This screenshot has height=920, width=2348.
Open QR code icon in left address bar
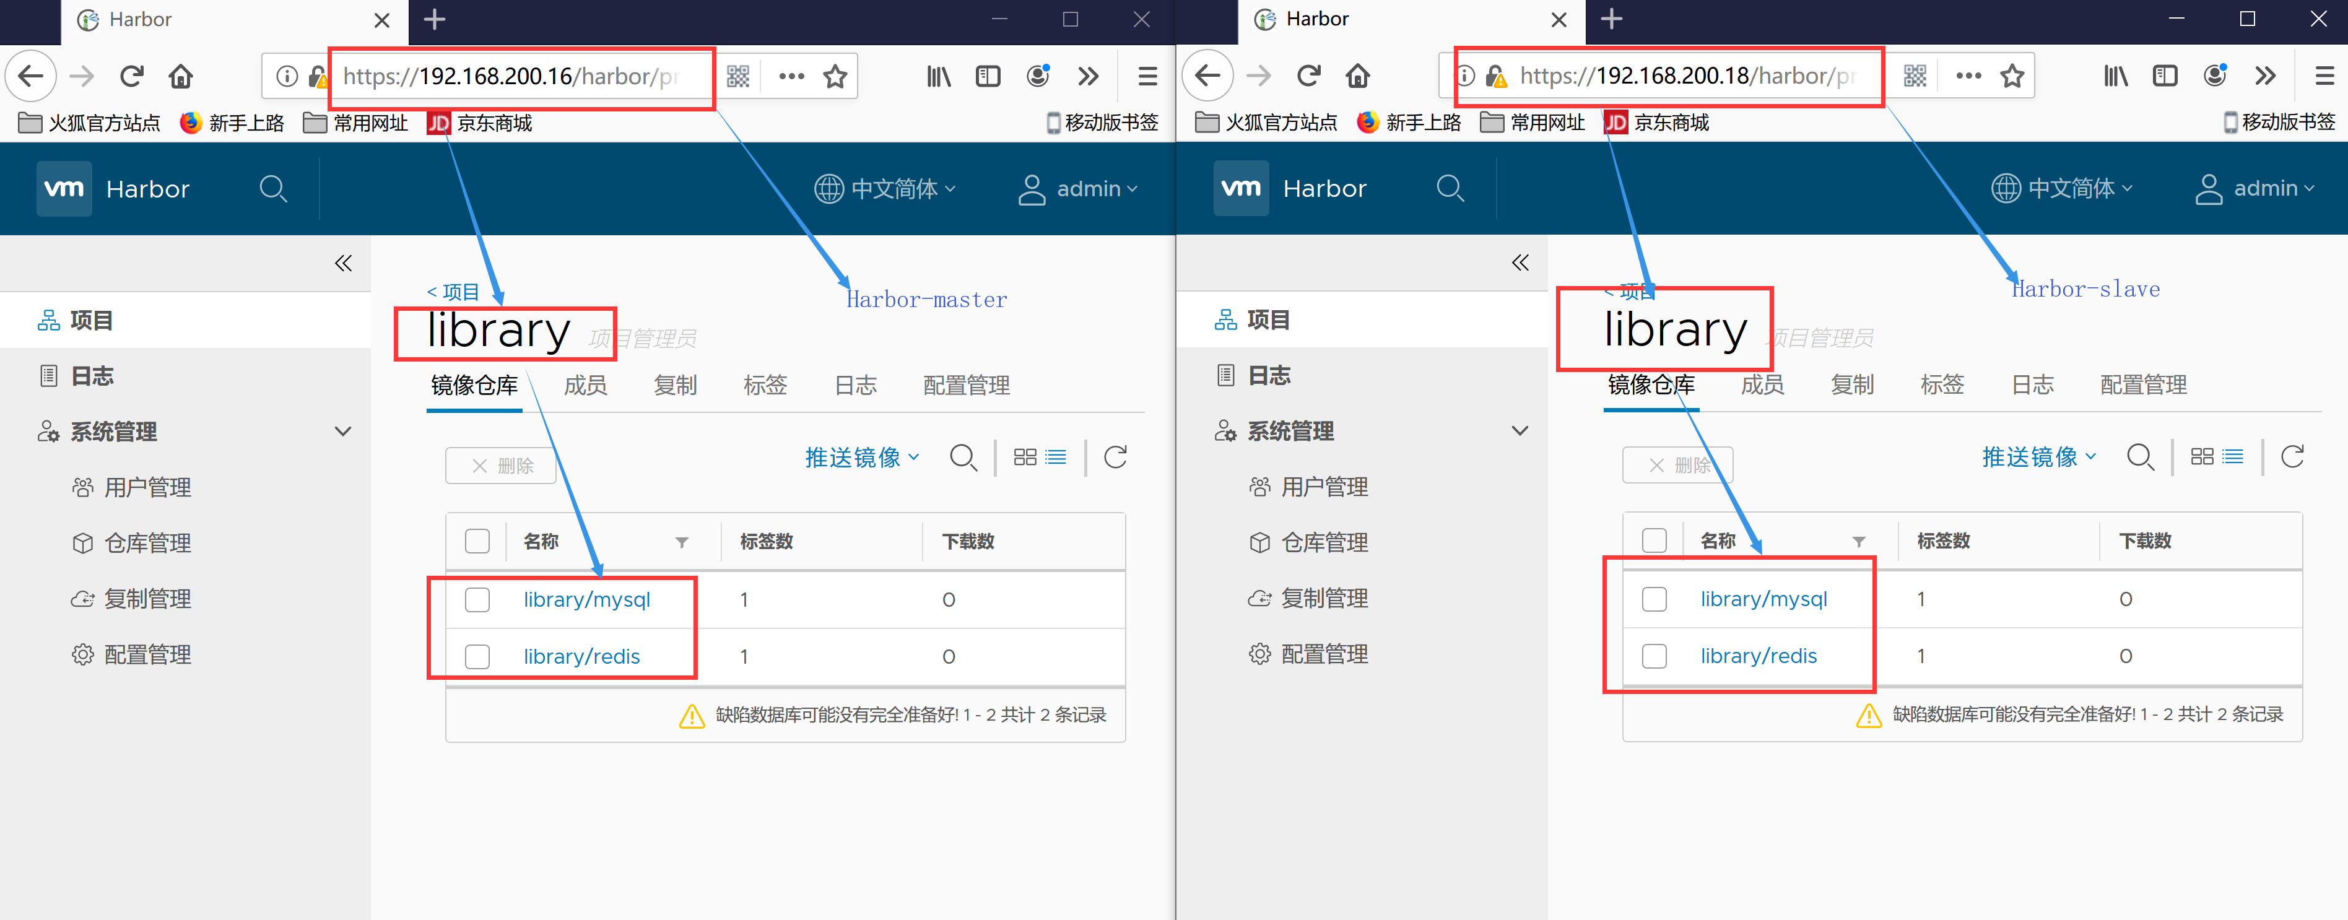tap(738, 77)
